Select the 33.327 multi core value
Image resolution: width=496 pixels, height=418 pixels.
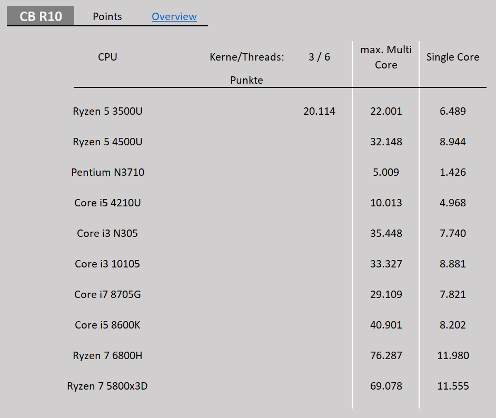click(x=386, y=264)
